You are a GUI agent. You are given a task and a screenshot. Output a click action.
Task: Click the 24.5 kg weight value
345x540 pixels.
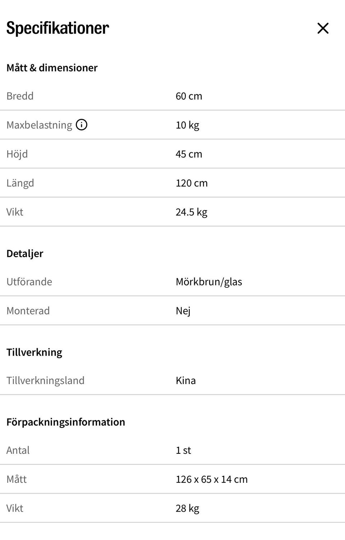pos(191,212)
